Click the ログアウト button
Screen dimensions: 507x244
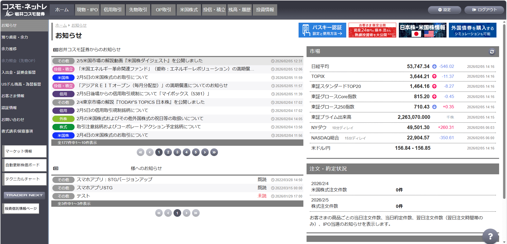485,10
